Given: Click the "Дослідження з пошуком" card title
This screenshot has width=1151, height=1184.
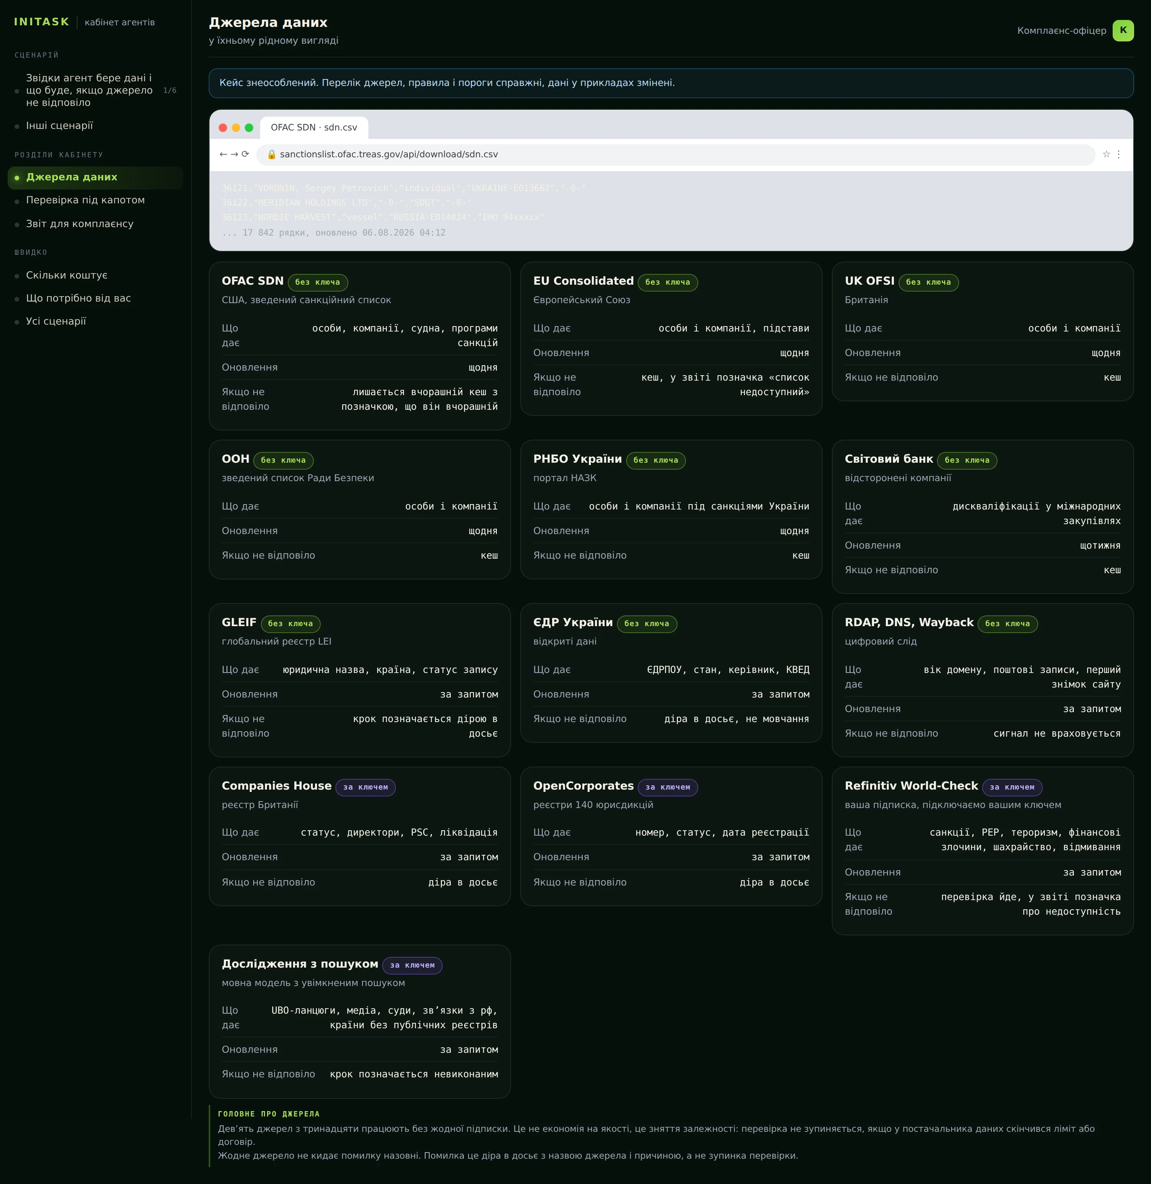Looking at the screenshot, I should (x=300, y=964).
